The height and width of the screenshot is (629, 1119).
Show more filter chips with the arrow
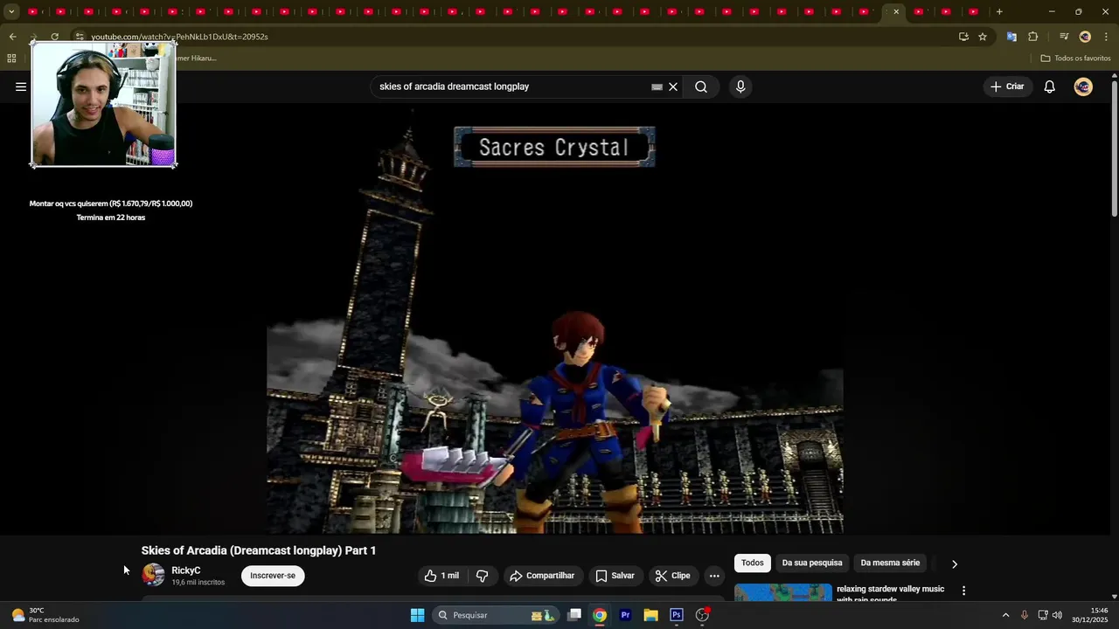click(x=955, y=564)
